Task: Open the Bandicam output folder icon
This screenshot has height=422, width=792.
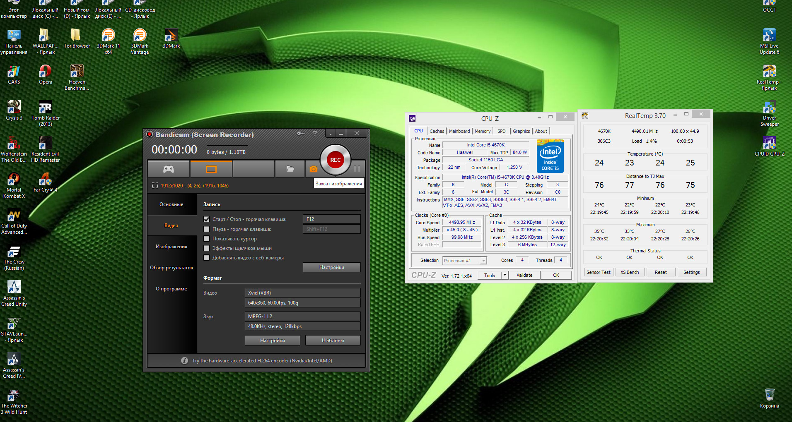Action: (290, 169)
